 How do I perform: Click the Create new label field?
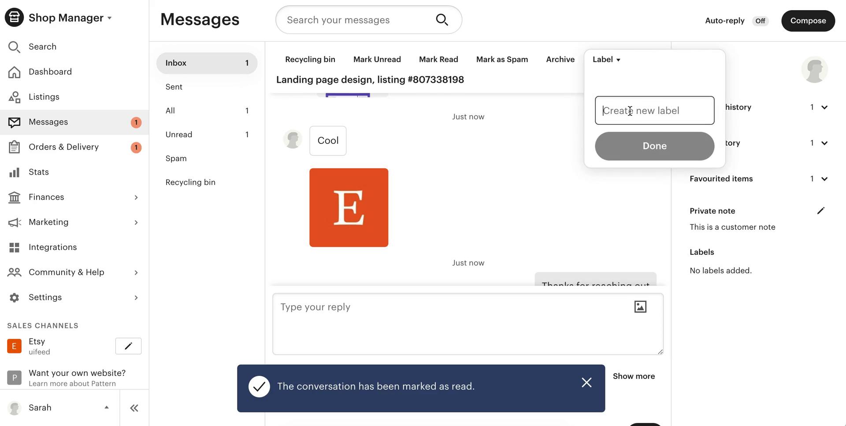tap(654, 110)
